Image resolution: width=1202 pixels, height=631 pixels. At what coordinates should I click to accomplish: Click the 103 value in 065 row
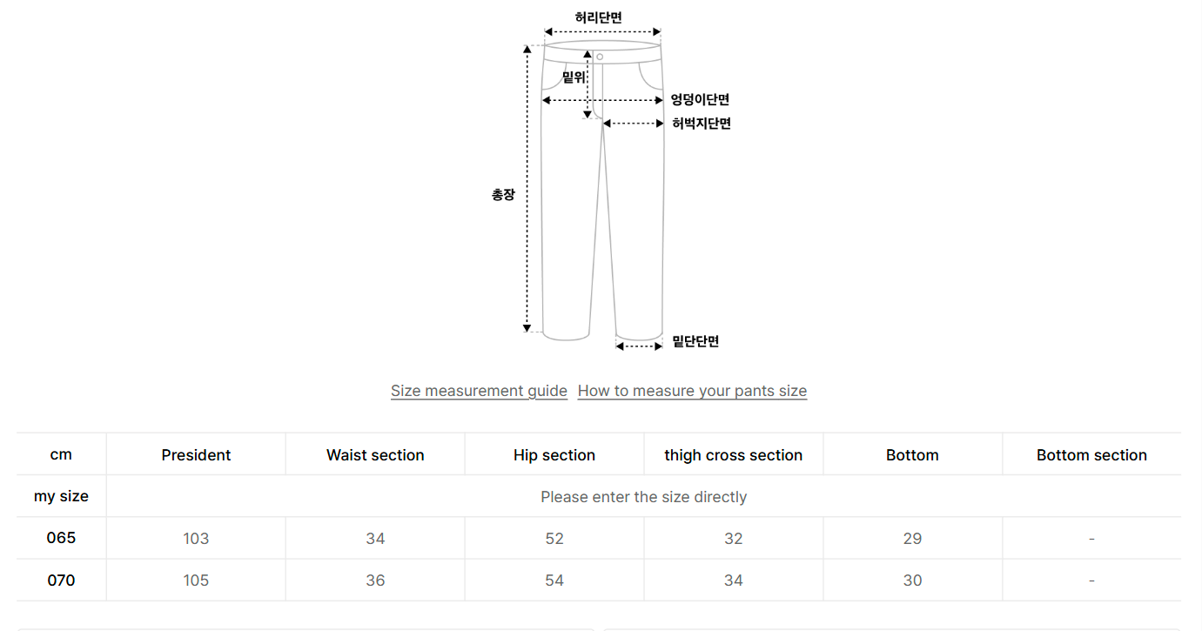pyautogui.click(x=196, y=539)
